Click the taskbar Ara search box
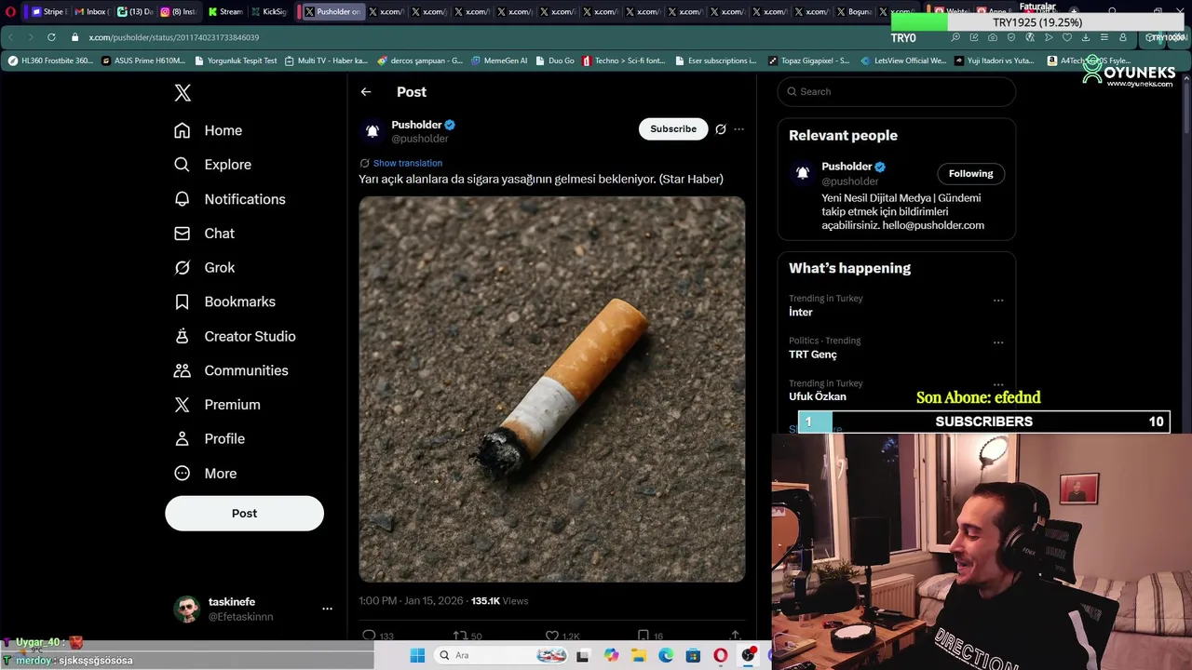 (x=499, y=655)
